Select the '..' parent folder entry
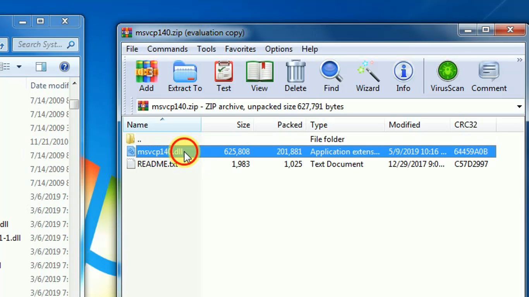The width and height of the screenshot is (529, 297). 139,139
